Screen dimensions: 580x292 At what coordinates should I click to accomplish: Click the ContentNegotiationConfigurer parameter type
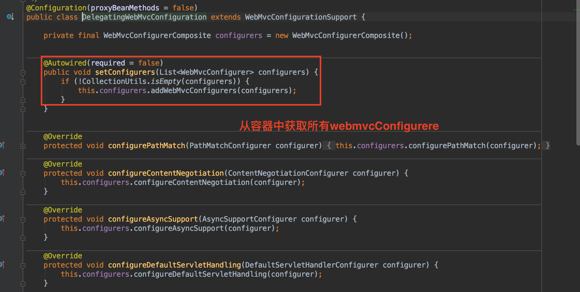point(288,173)
